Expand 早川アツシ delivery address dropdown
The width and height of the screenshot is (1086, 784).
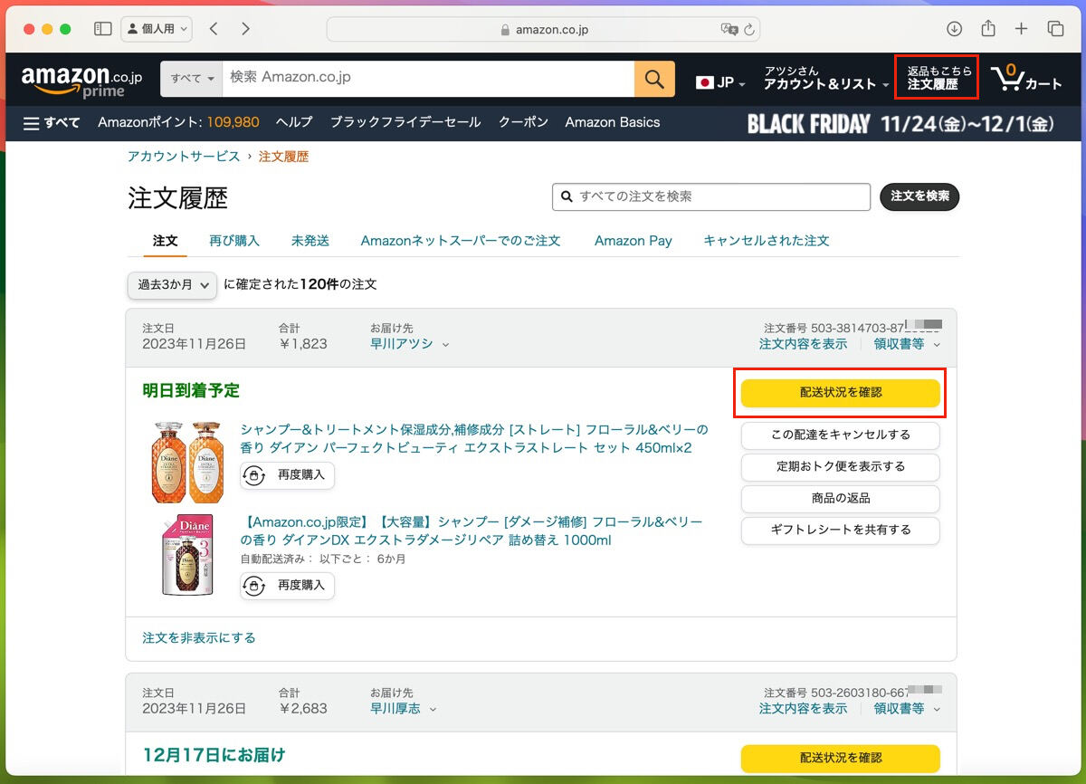click(x=410, y=344)
